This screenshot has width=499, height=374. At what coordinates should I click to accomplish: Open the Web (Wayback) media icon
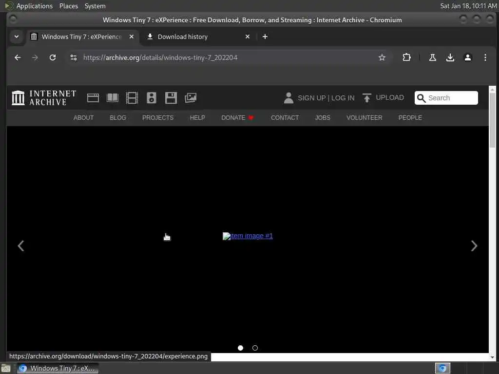(93, 97)
